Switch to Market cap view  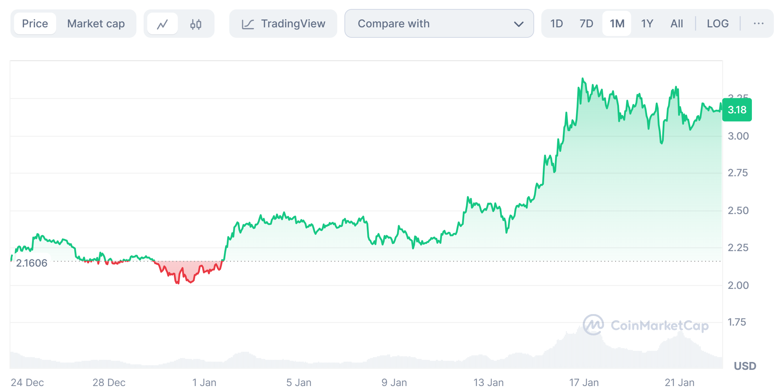tap(96, 24)
